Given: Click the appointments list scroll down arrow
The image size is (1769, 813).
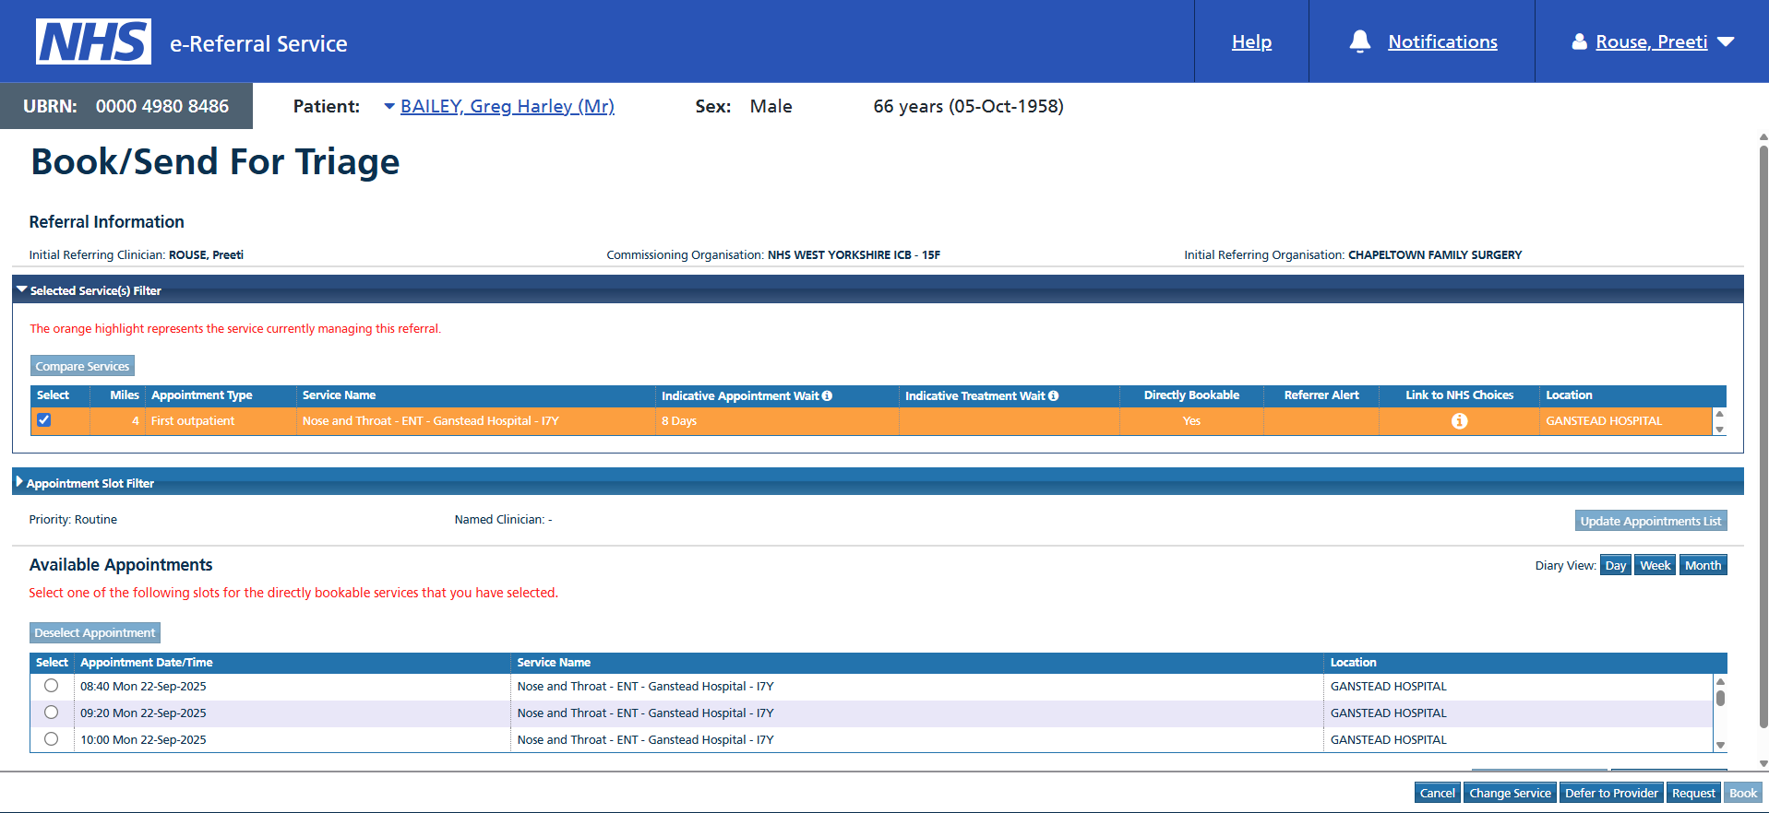Looking at the screenshot, I should 1720,745.
